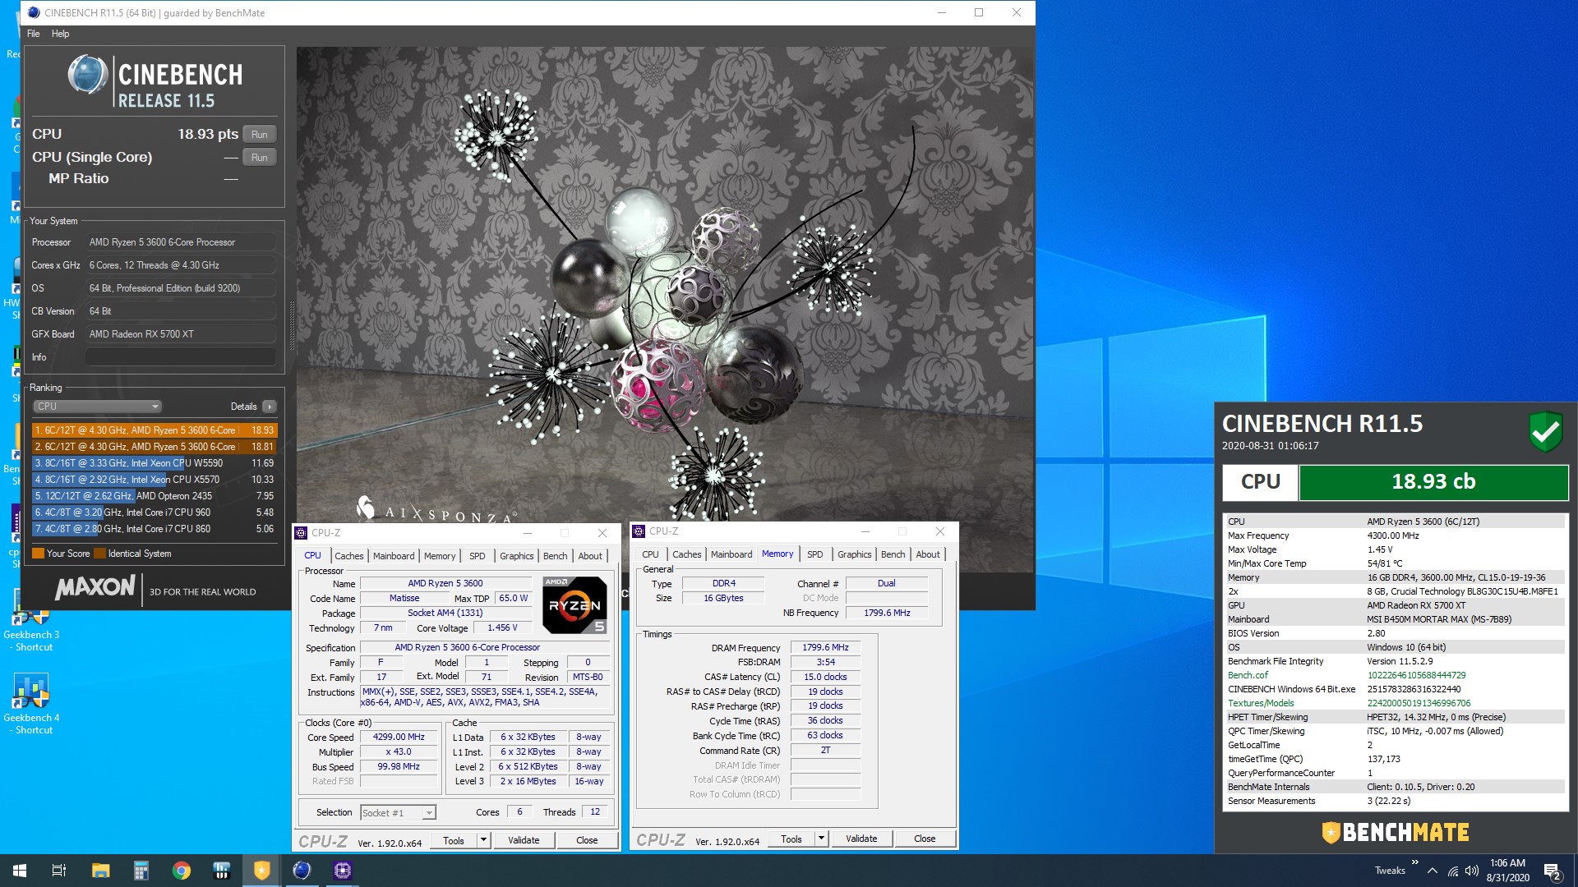
Task: Open the volume speaker tray icon
Action: [x=1472, y=871]
